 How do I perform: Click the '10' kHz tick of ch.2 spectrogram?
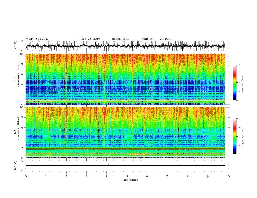click(22, 107)
